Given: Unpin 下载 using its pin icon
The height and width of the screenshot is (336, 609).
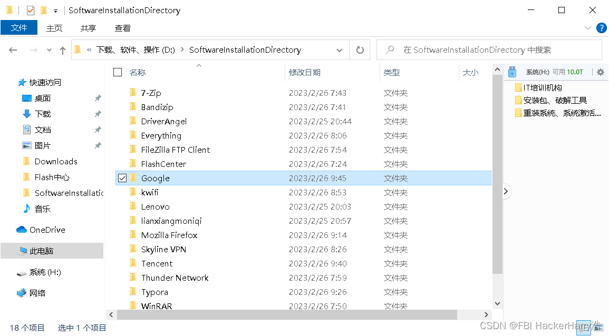Looking at the screenshot, I should [x=98, y=114].
